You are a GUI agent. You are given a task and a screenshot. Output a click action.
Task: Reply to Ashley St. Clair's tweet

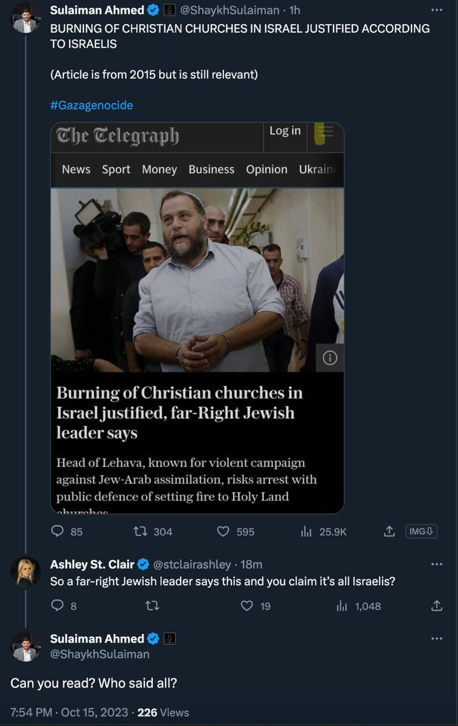click(x=57, y=606)
